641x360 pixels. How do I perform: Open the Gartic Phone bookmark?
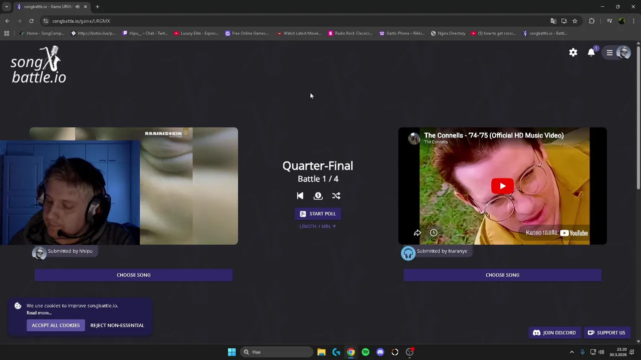(402, 33)
